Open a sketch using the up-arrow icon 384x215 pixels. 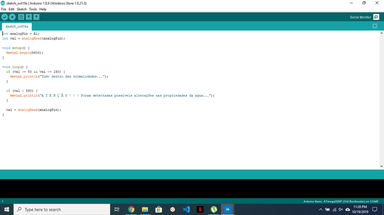(x=29, y=17)
